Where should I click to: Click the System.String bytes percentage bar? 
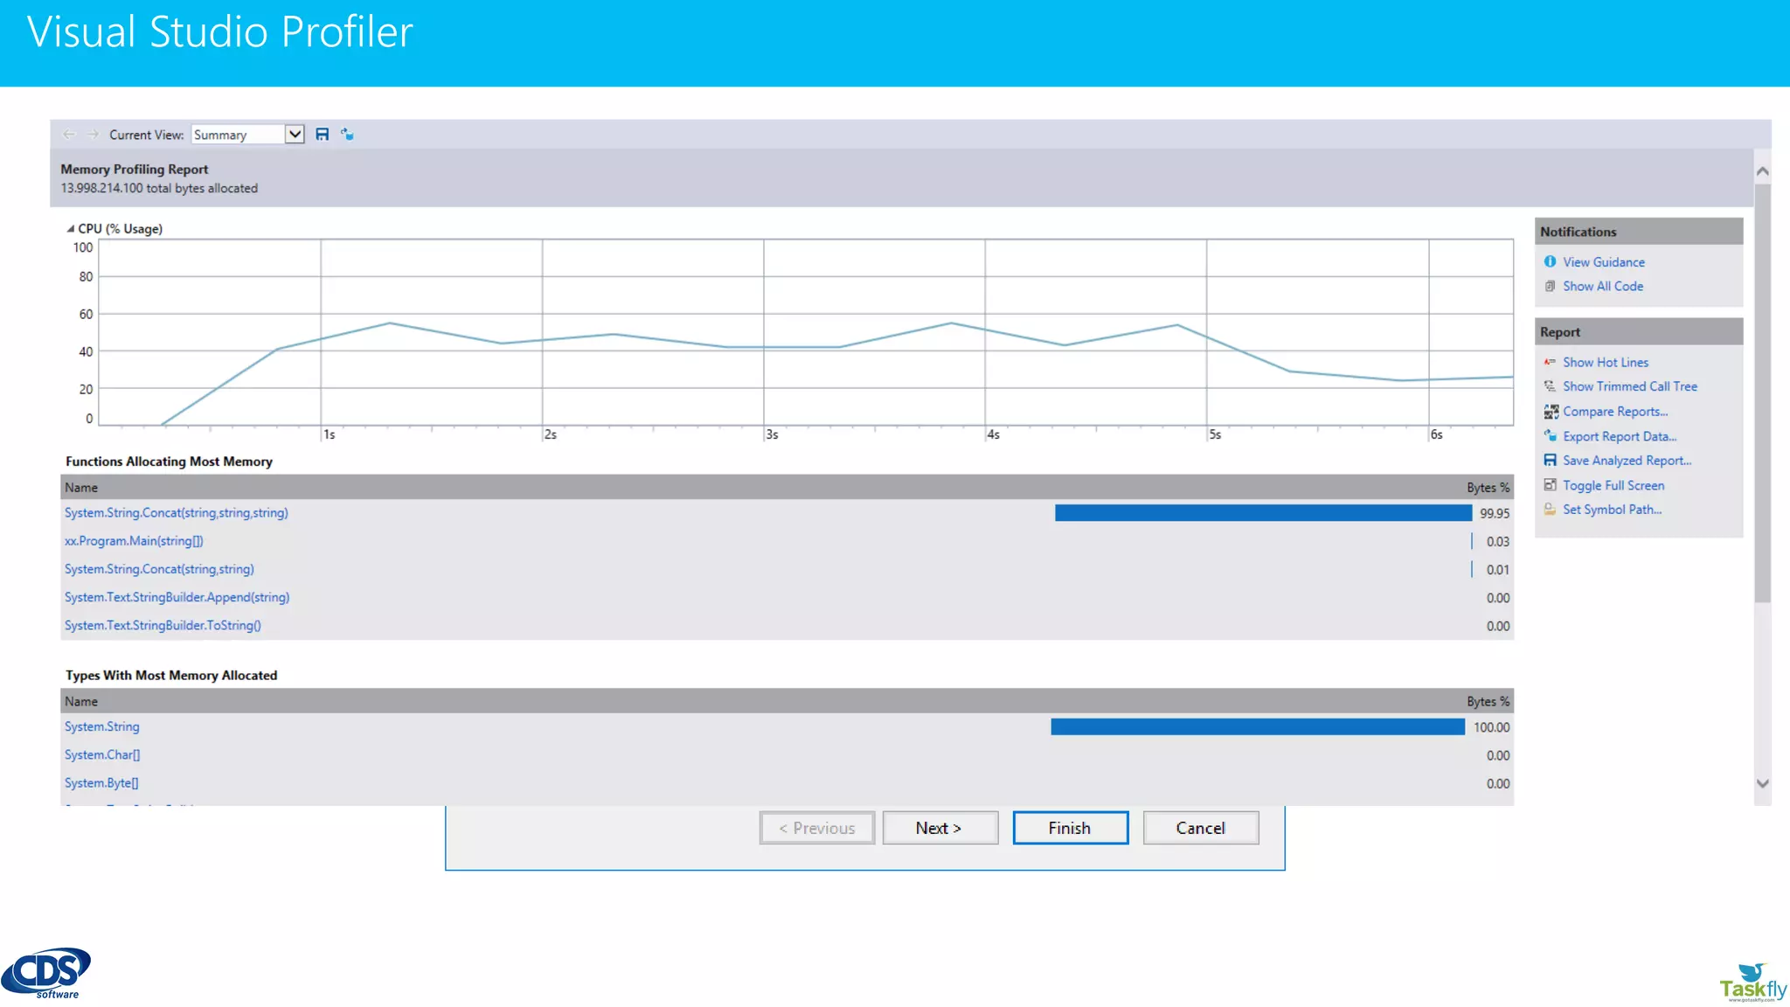pos(1257,727)
